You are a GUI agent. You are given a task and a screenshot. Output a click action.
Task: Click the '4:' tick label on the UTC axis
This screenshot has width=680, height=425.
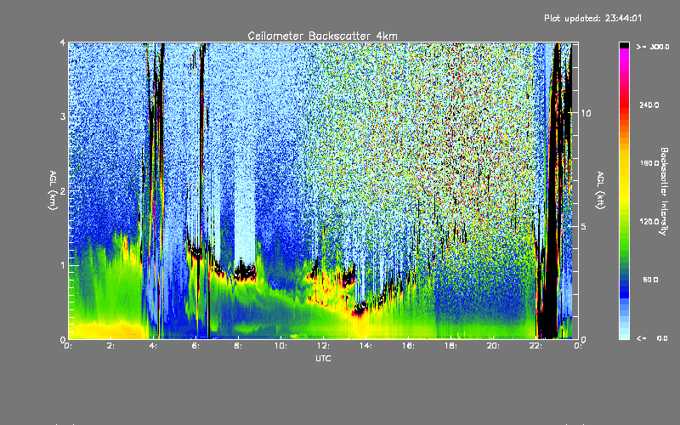click(153, 346)
